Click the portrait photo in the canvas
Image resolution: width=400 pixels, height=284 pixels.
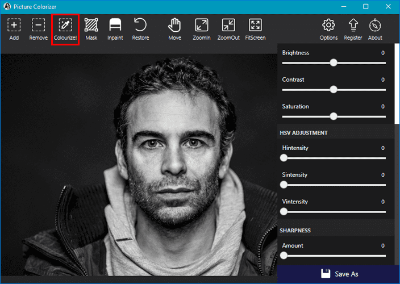pos(139,165)
